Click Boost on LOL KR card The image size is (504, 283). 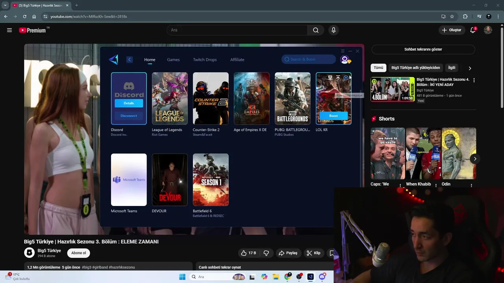(334, 116)
